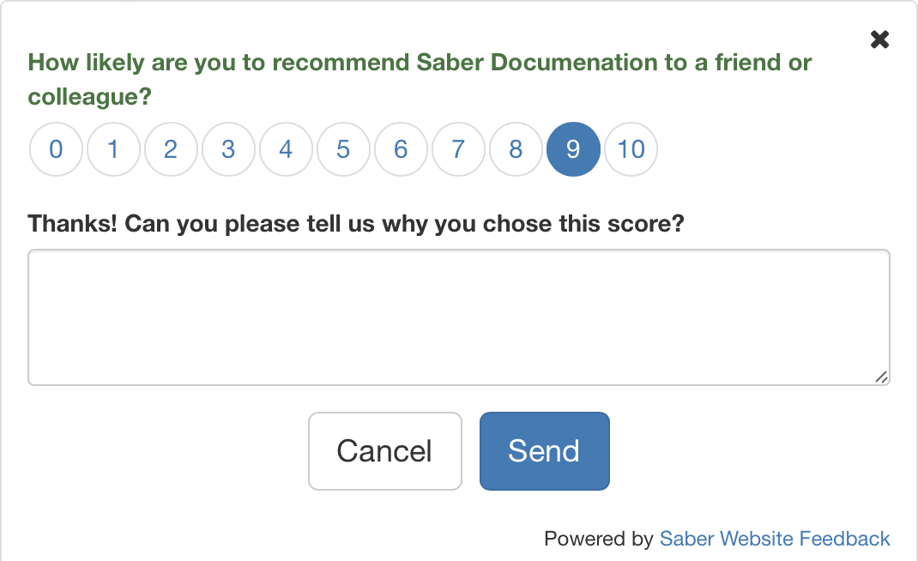The height and width of the screenshot is (561, 918).
Task: Deselect the highlighted score 9
Action: pos(573,149)
